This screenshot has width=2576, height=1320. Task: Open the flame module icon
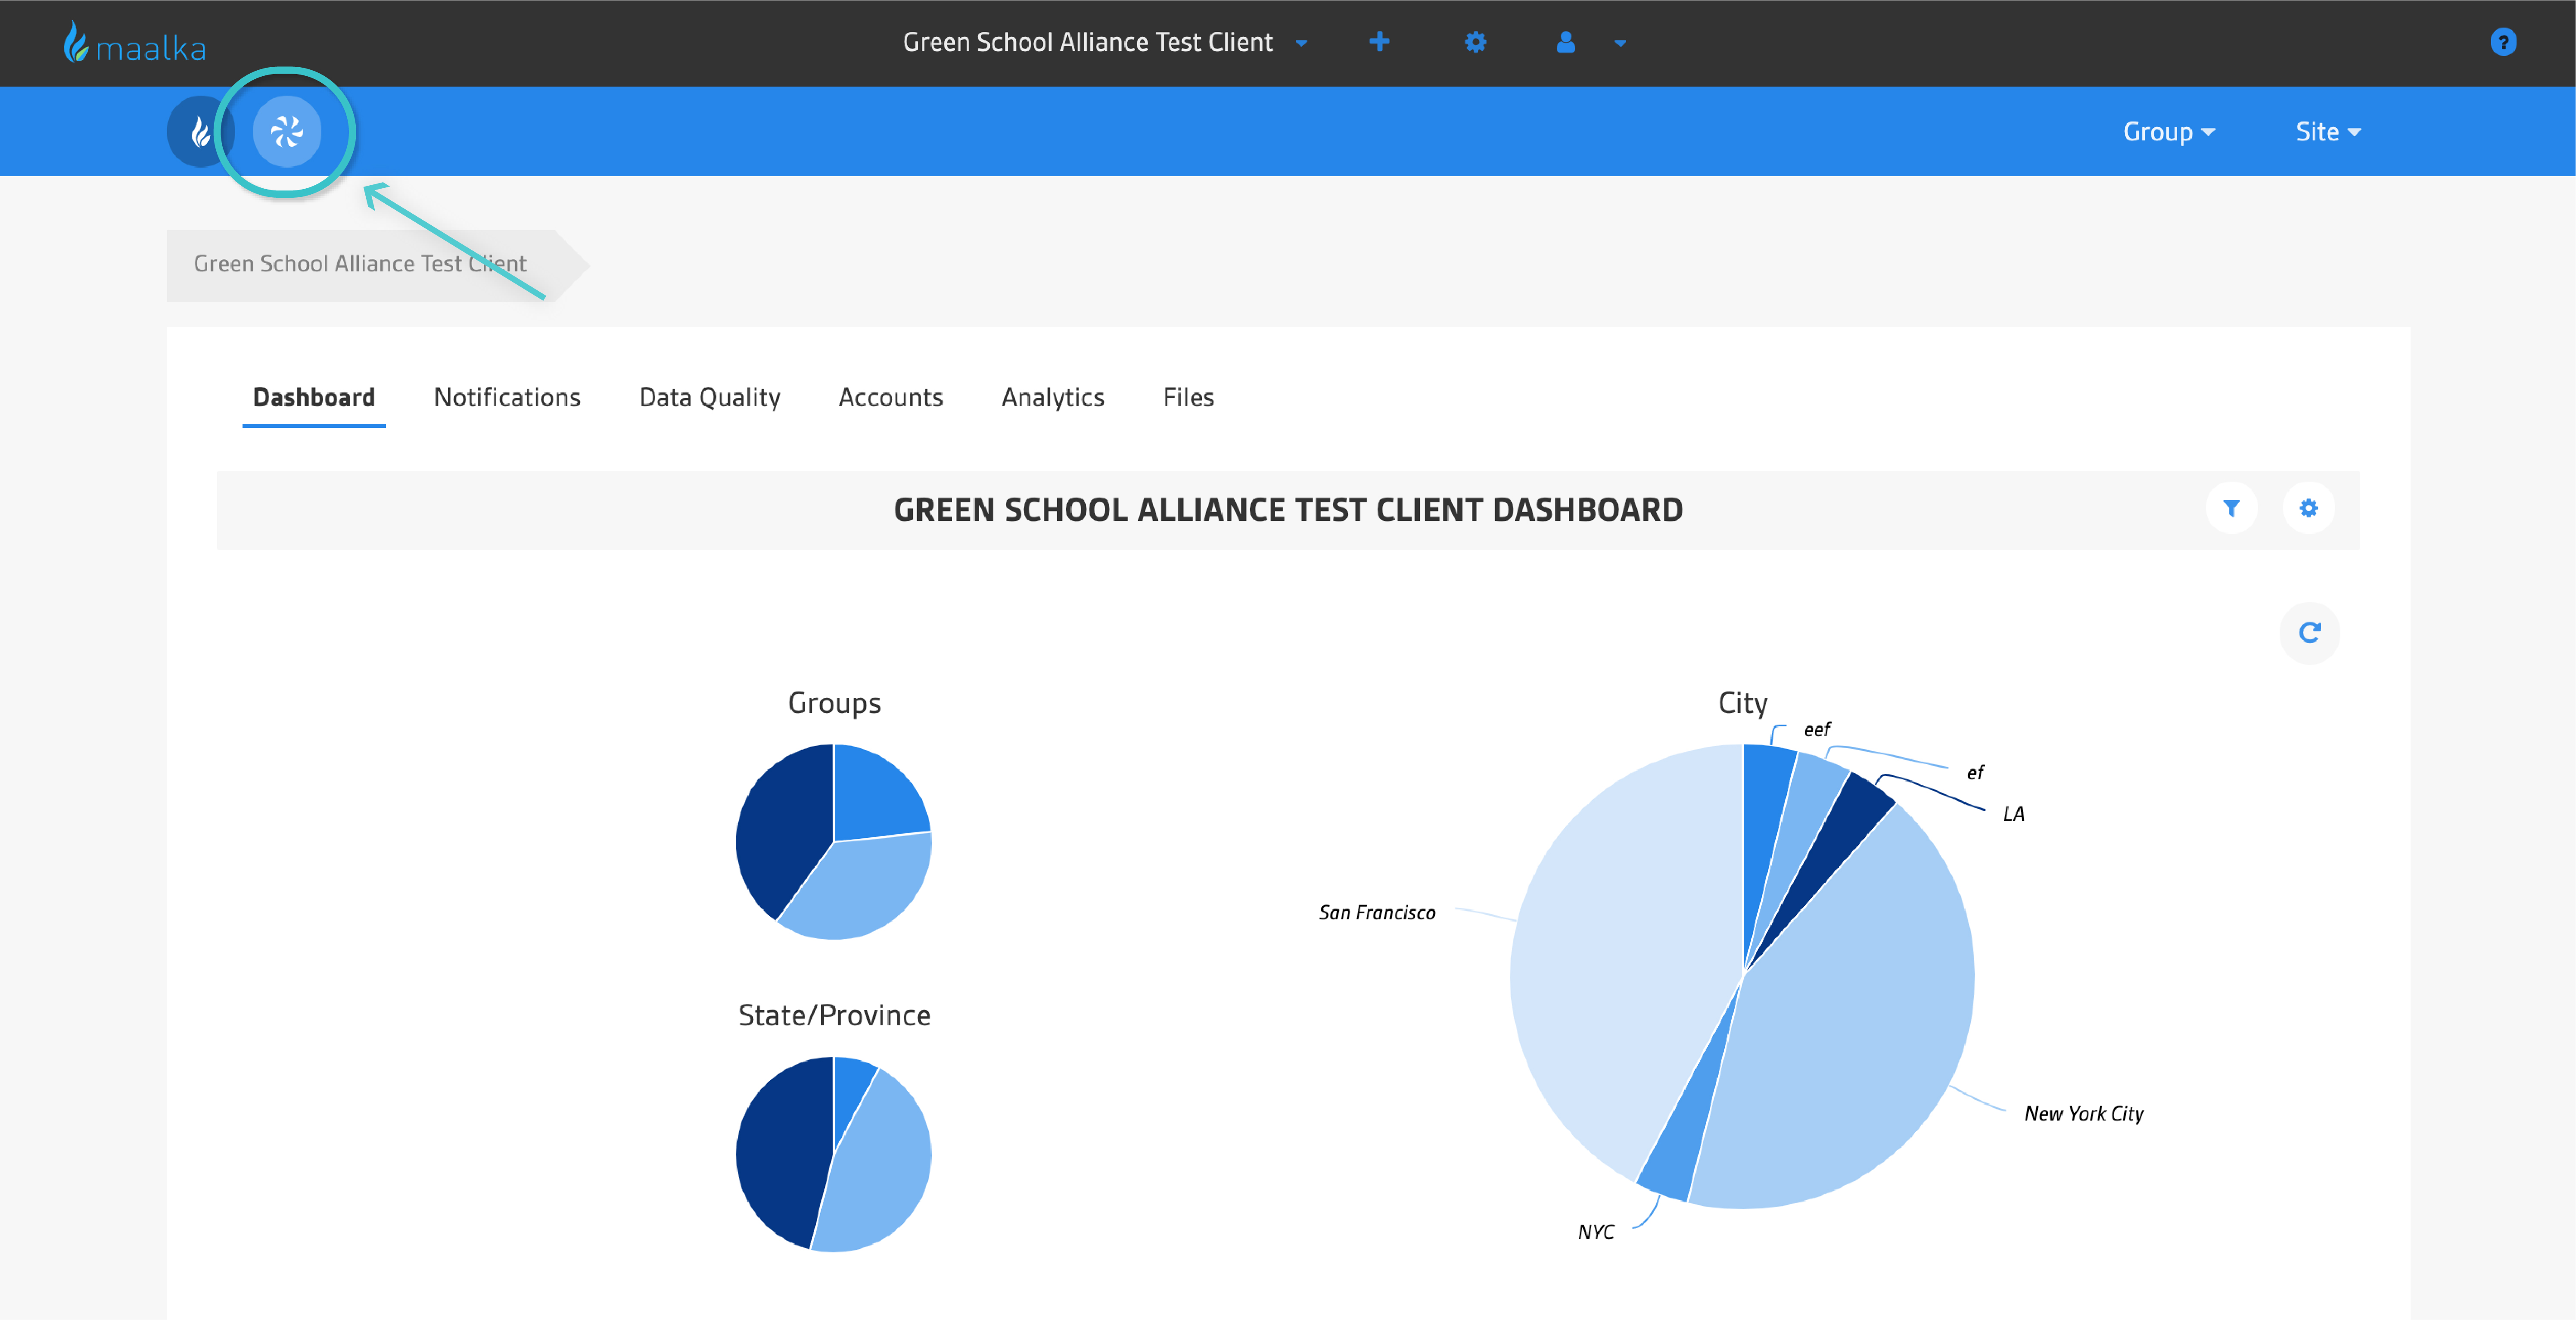click(200, 131)
